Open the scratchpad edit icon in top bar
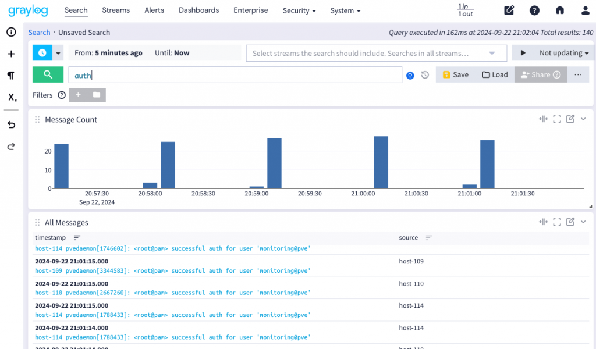The width and height of the screenshot is (596, 349). click(x=509, y=10)
